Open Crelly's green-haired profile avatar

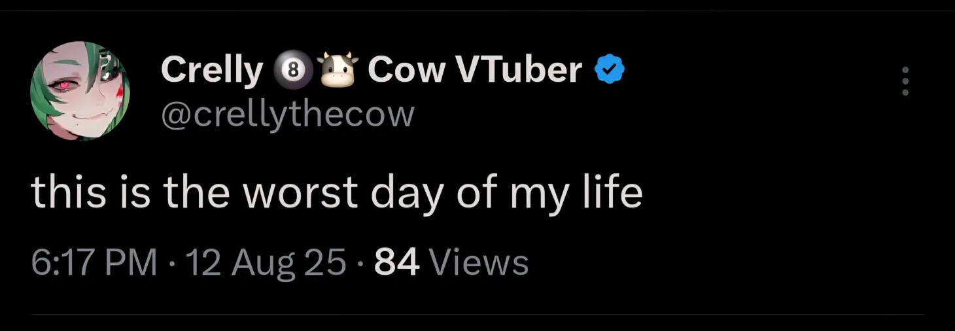[x=80, y=91]
